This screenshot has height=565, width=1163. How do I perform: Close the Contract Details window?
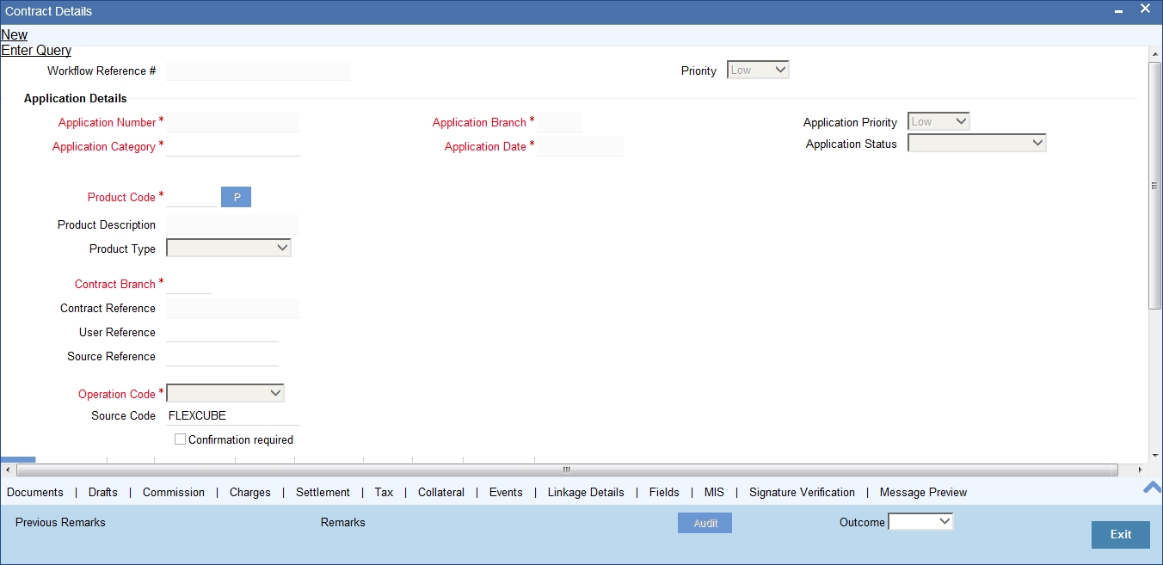click(x=1146, y=9)
